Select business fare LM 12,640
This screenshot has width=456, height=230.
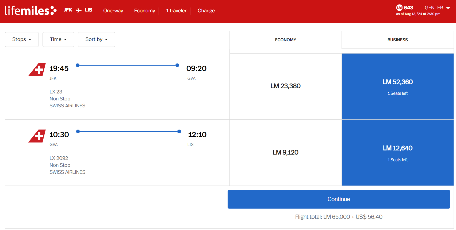[397, 153]
